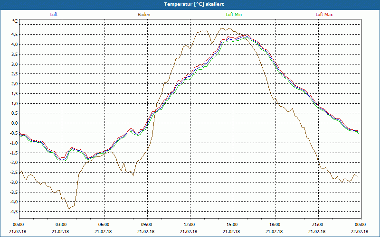Click the -1,5 y-axis label
Viewport: 380px width, 237px height.
(x=14, y=153)
